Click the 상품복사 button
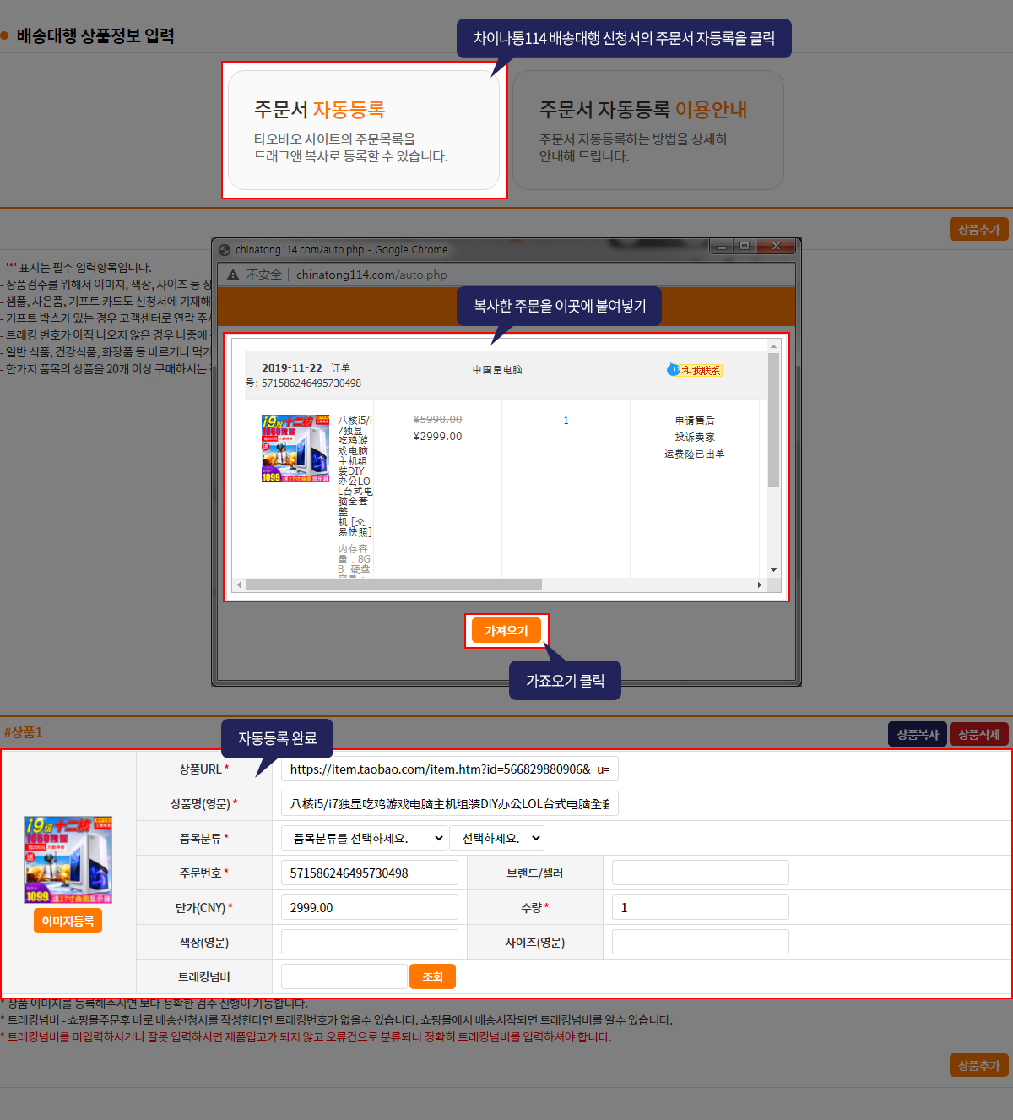 click(917, 734)
